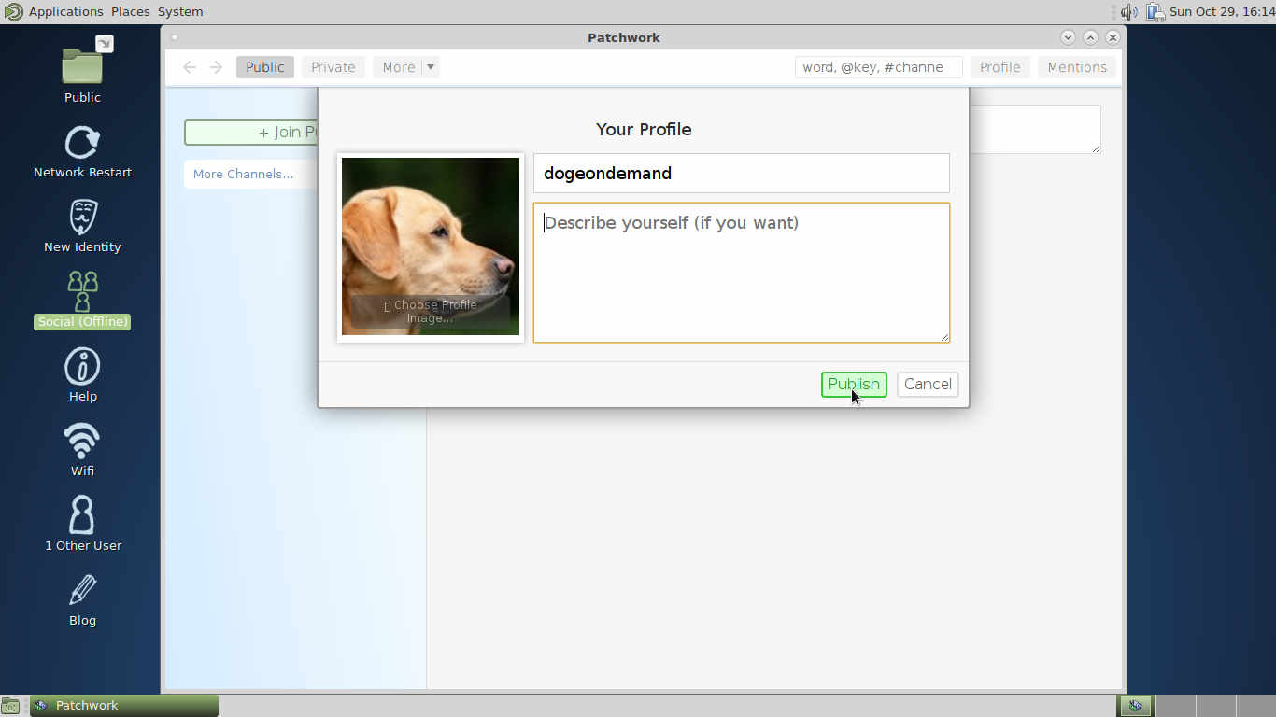Open the Help info icon
Viewport: 1276px width, 717px height.
(82, 367)
